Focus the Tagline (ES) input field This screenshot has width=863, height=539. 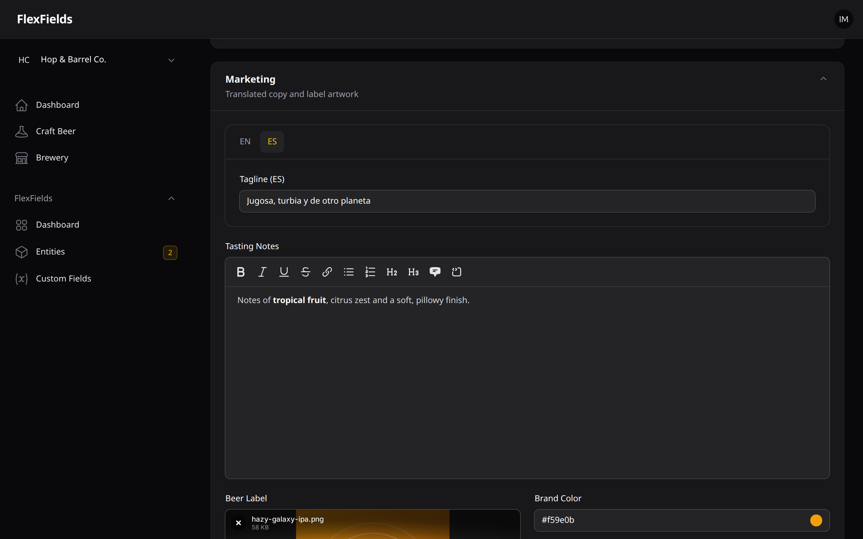click(527, 201)
